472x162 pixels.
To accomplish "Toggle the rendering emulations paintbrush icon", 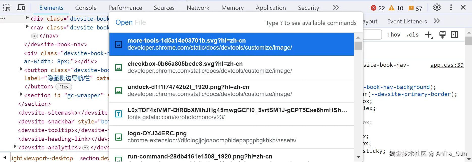I will pos(442,35).
